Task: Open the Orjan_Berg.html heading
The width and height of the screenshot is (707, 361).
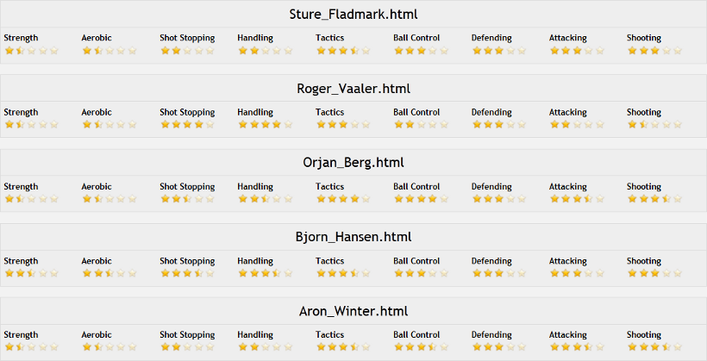Action: point(353,163)
